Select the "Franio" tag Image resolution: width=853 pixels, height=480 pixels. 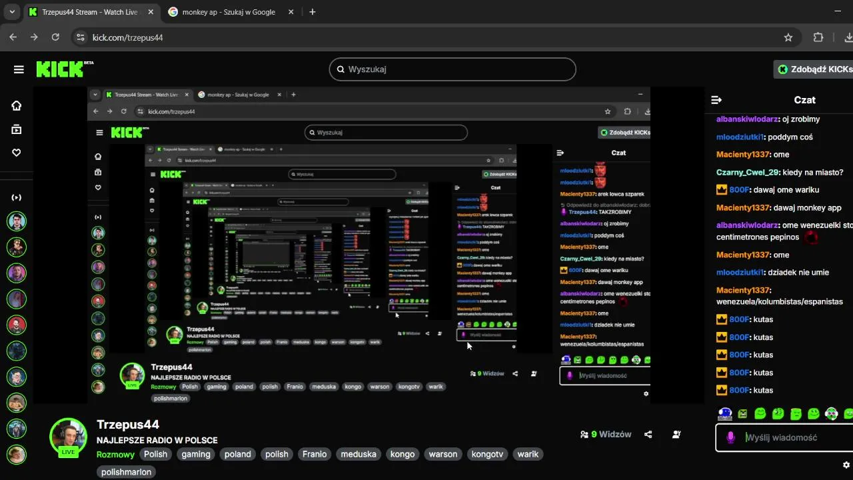click(315, 455)
